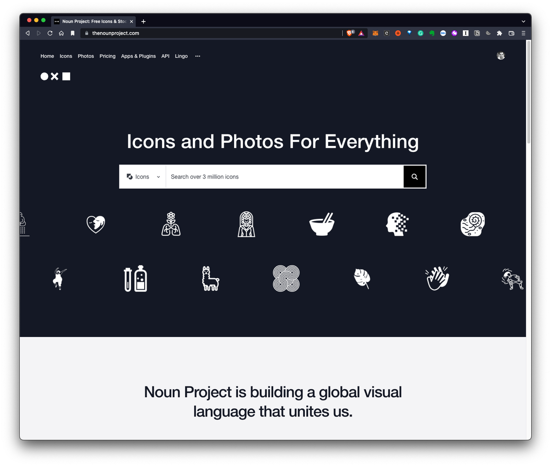
Task: Select the noodle bowl with chopsticks icon
Action: pyautogui.click(x=322, y=224)
